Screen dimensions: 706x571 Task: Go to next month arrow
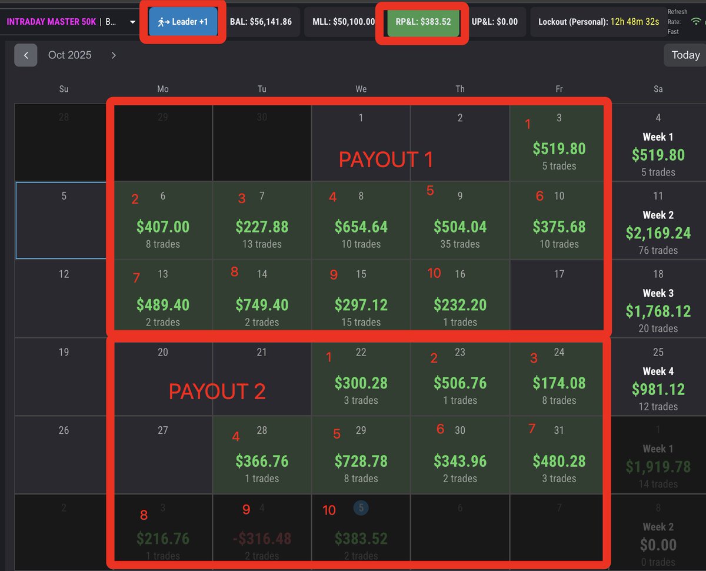point(114,55)
